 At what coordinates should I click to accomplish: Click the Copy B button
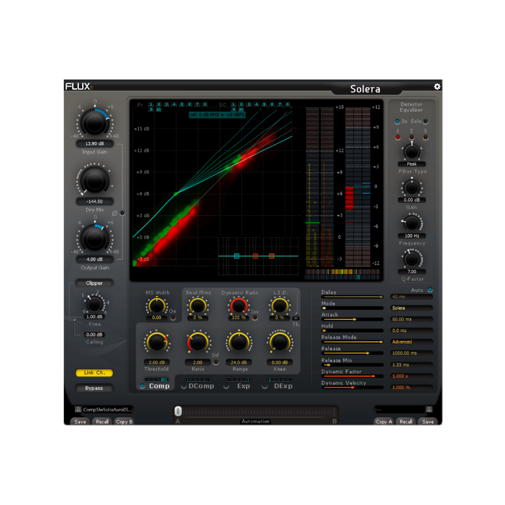(124, 422)
